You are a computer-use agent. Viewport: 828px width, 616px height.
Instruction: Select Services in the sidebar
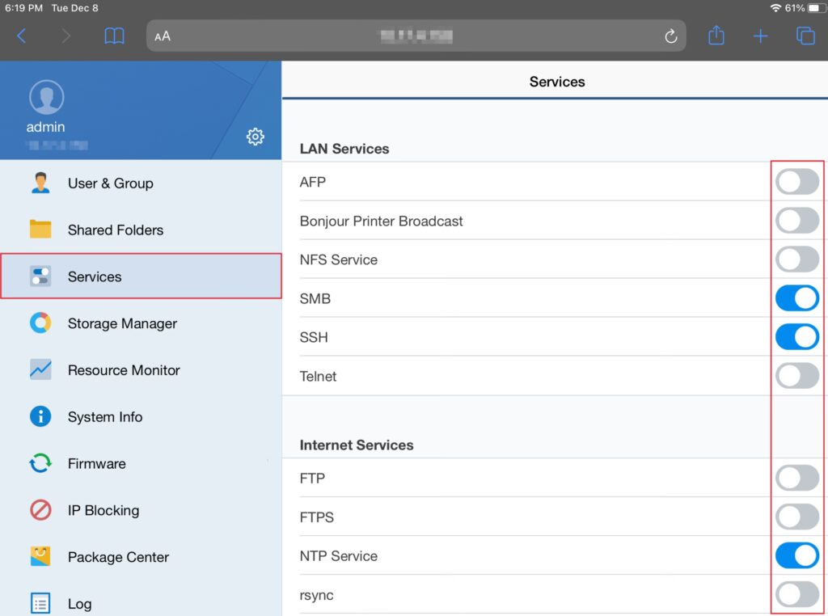(x=95, y=276)
